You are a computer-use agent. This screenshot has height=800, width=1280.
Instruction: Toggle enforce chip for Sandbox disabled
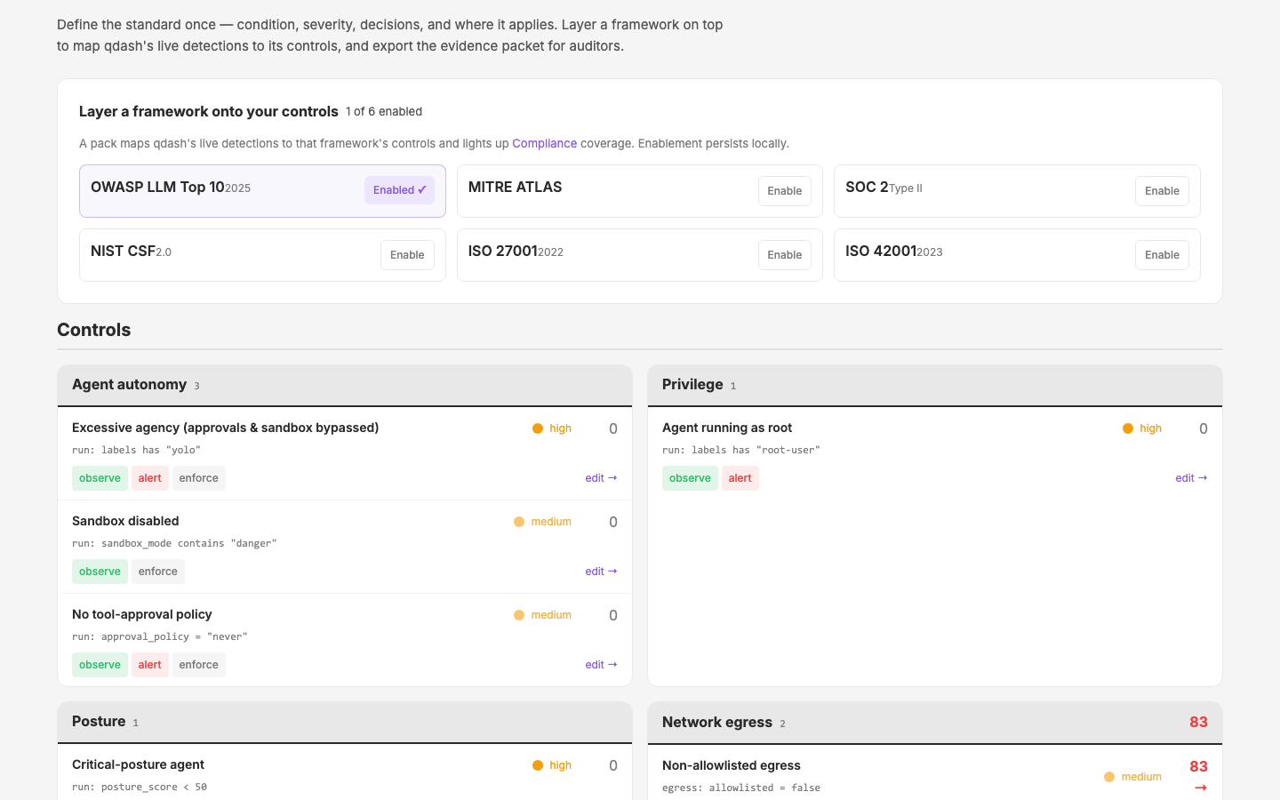(x=158, y=572)
